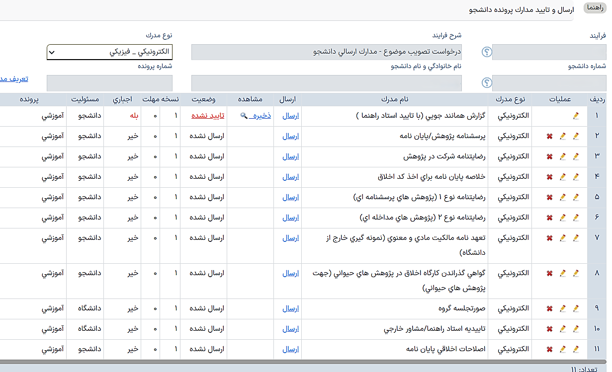Click the فرآيند input field
612x372 pixels.
pyautogui.click(x=549, y=52)
